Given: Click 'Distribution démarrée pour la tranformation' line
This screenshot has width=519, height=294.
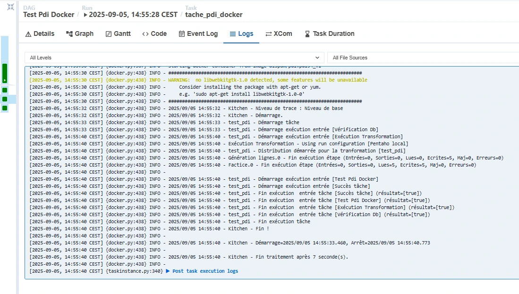Looking at the screenshot, I should click(217, 151).
